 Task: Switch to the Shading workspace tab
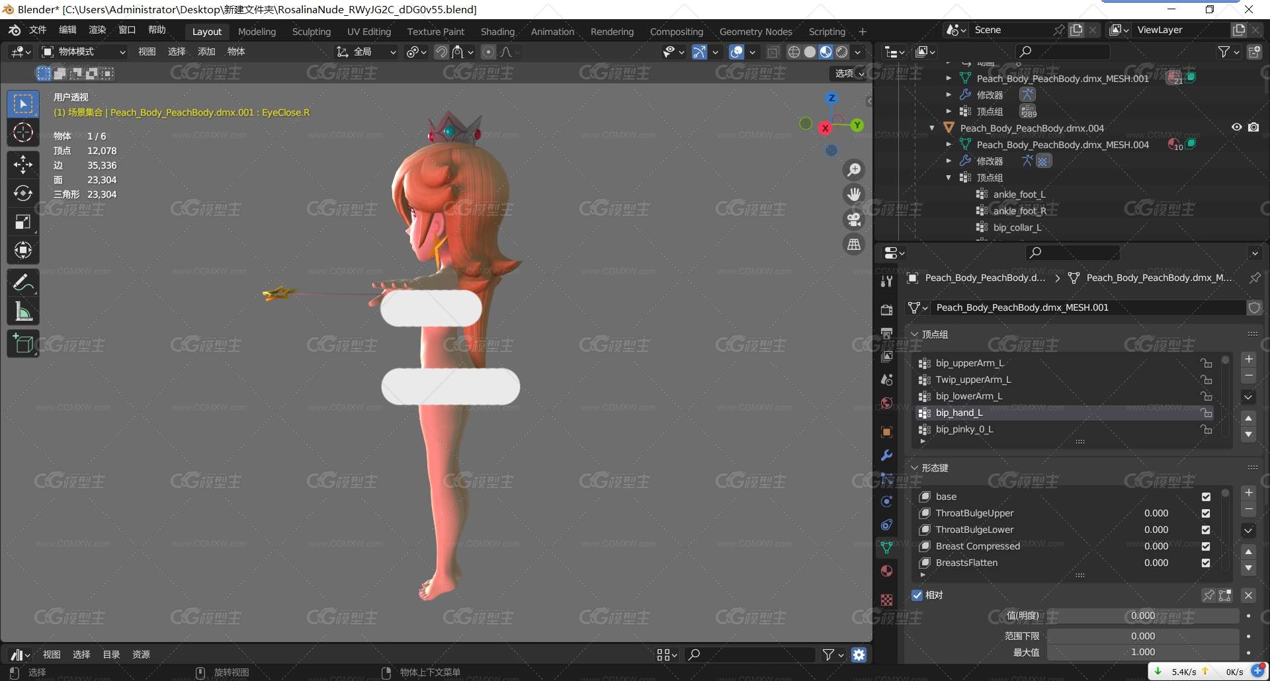point(497,32)
